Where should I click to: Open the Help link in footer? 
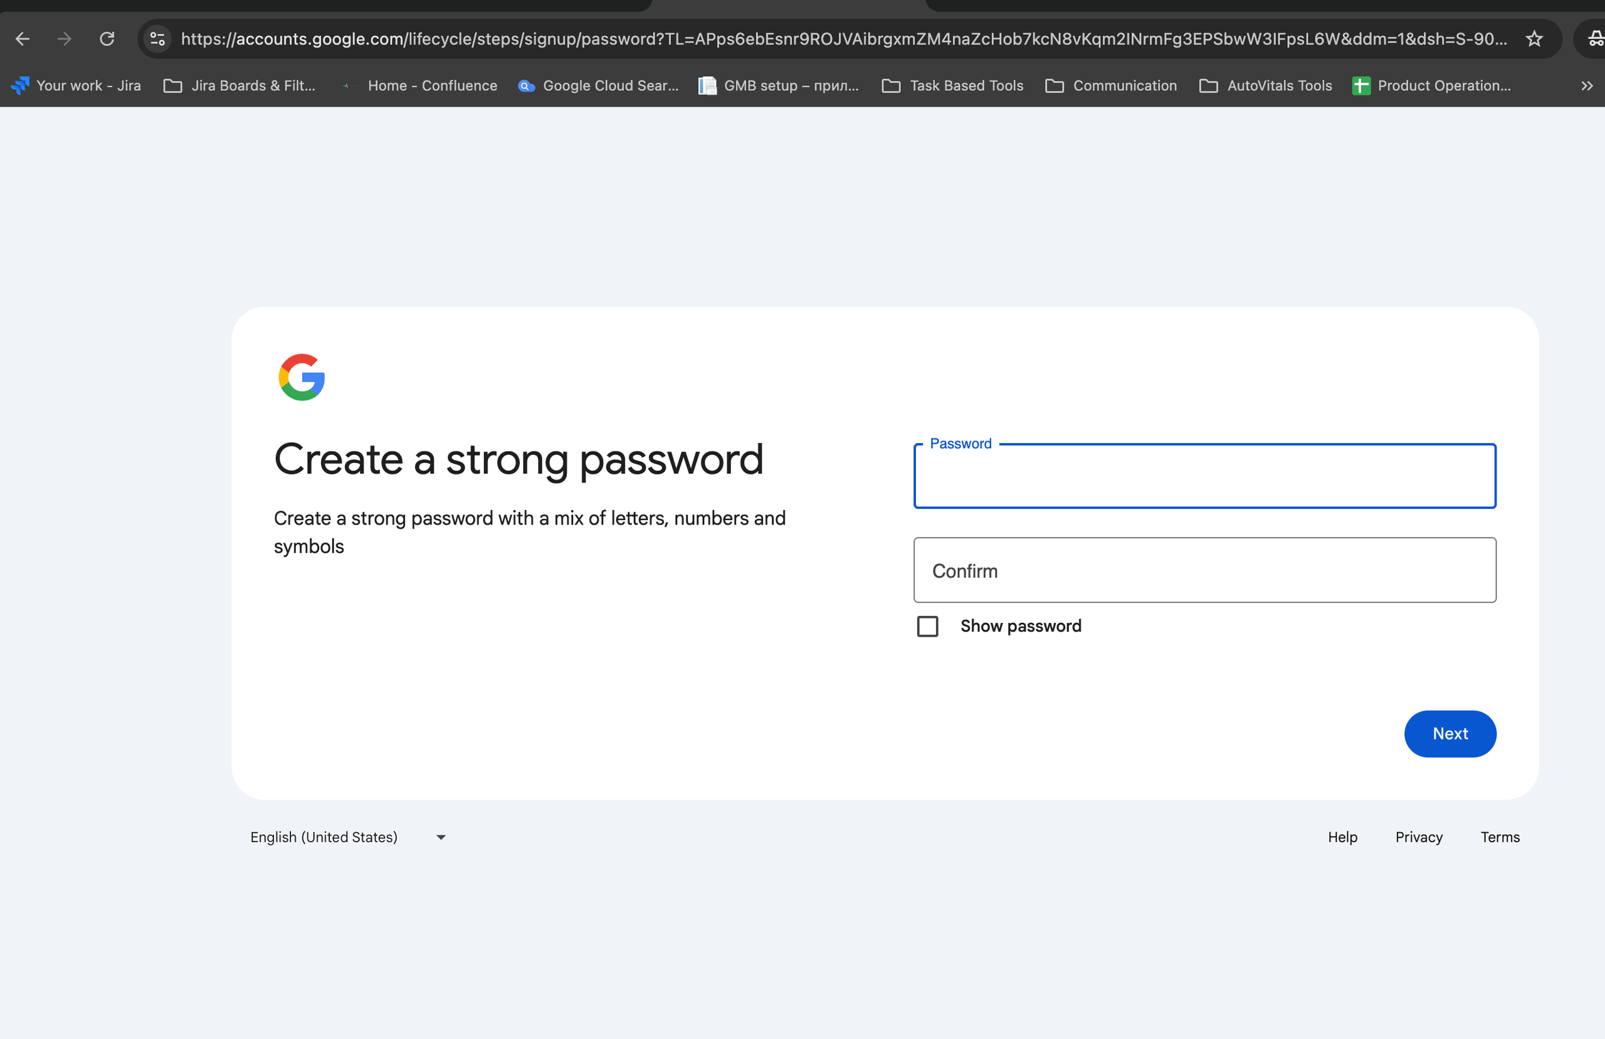[x=1342, y=837]
